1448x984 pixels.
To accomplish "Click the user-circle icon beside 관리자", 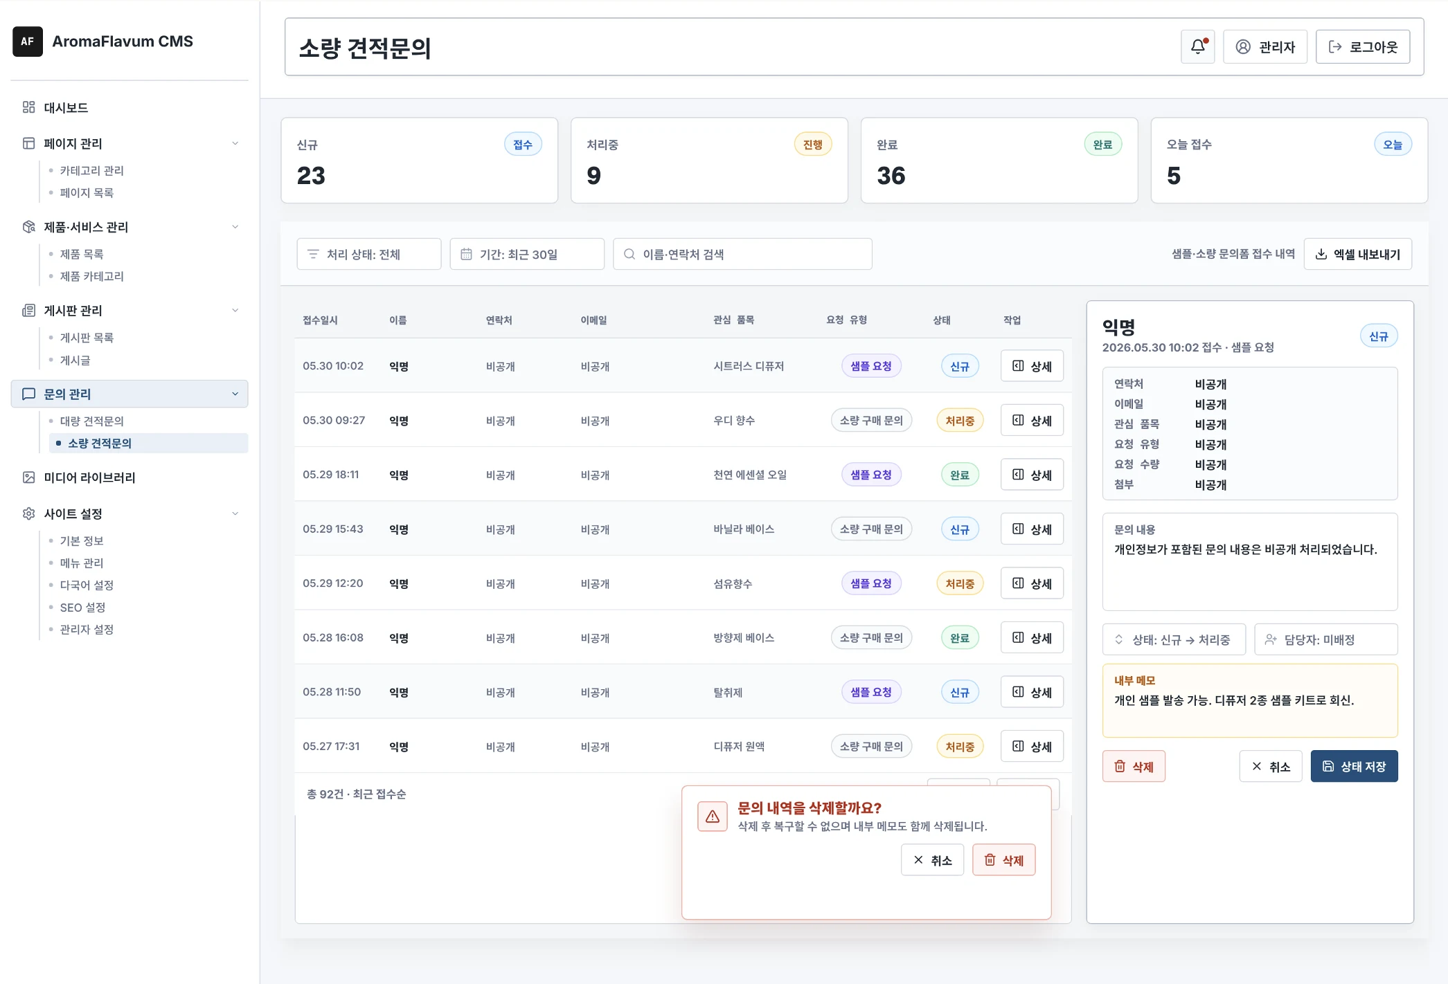I will click(x=1243, y=47).
